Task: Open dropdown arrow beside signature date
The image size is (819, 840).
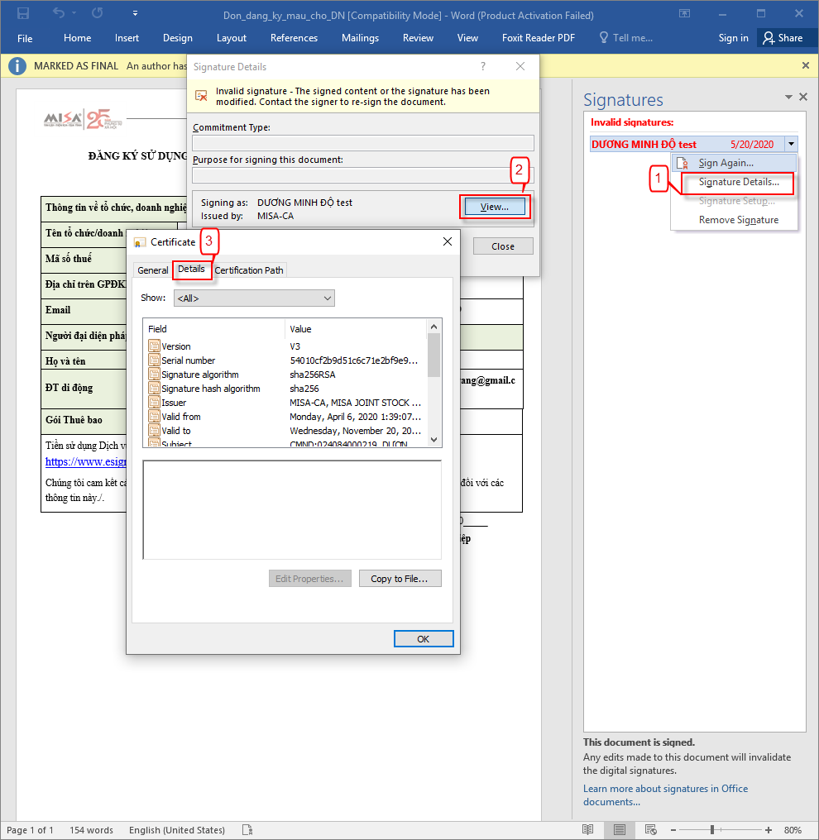Action: 791,144
